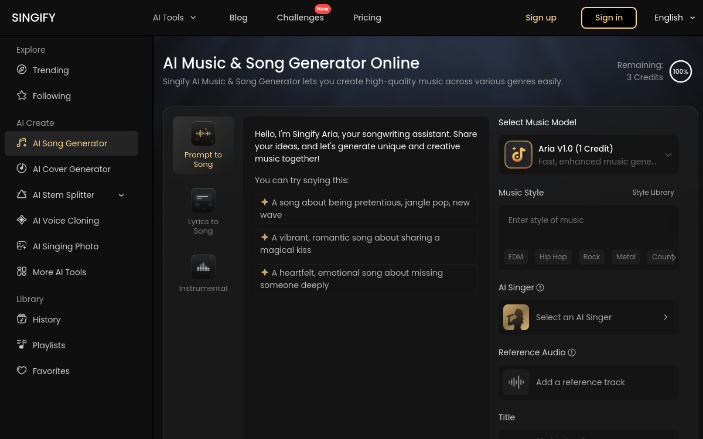This screenshot has height=439, width=703.
Task: Open the History panel
Action: click(x=46, y=320)
